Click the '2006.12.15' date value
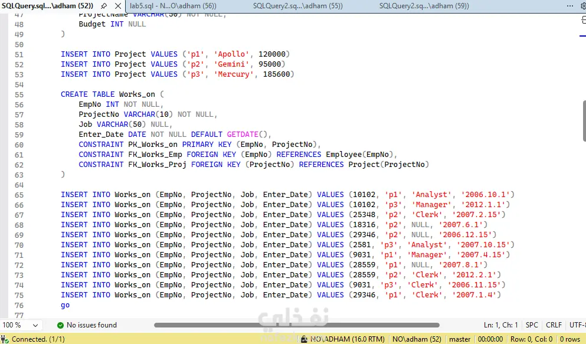 [x=465, y=235]
